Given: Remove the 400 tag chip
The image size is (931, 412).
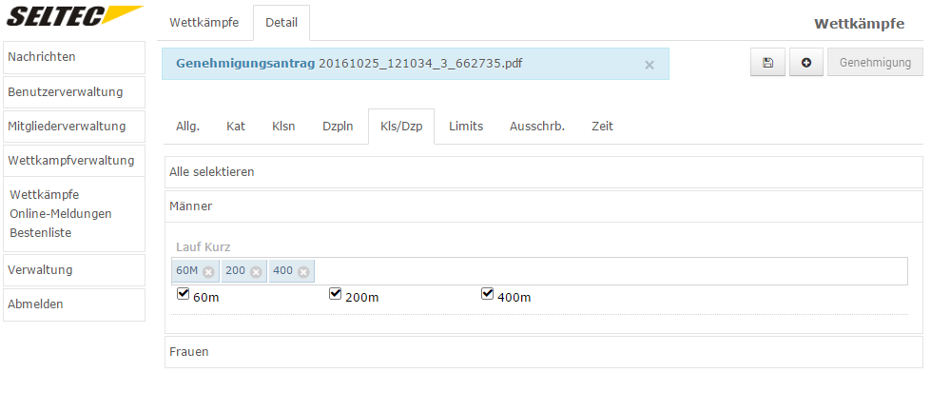Looking at the screenshot, I should (x=303, y=272).
